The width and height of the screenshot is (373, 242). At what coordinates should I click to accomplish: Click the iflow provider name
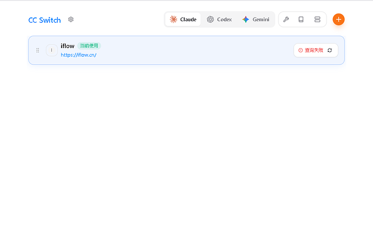[67, 46]
